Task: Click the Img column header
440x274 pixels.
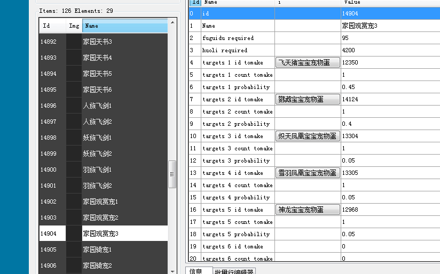Action: coord(74,26)
